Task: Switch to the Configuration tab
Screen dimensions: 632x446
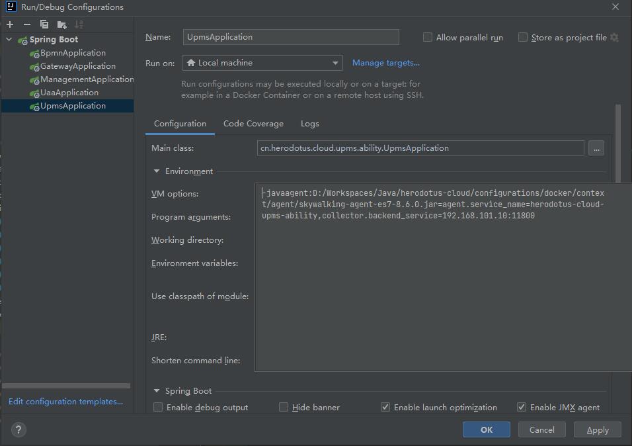Action: 180,124
